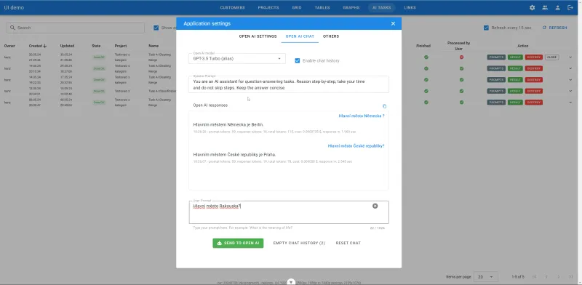This screenshot has width=582, height=285.
Task: Click PROMPTS in the Task AI Classification row
Action: pos(496,91)
